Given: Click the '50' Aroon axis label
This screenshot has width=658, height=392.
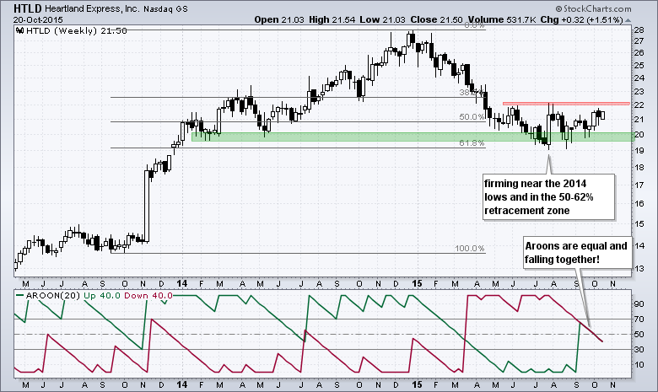Looking at the screenshot, I should [x=639, y=334].
